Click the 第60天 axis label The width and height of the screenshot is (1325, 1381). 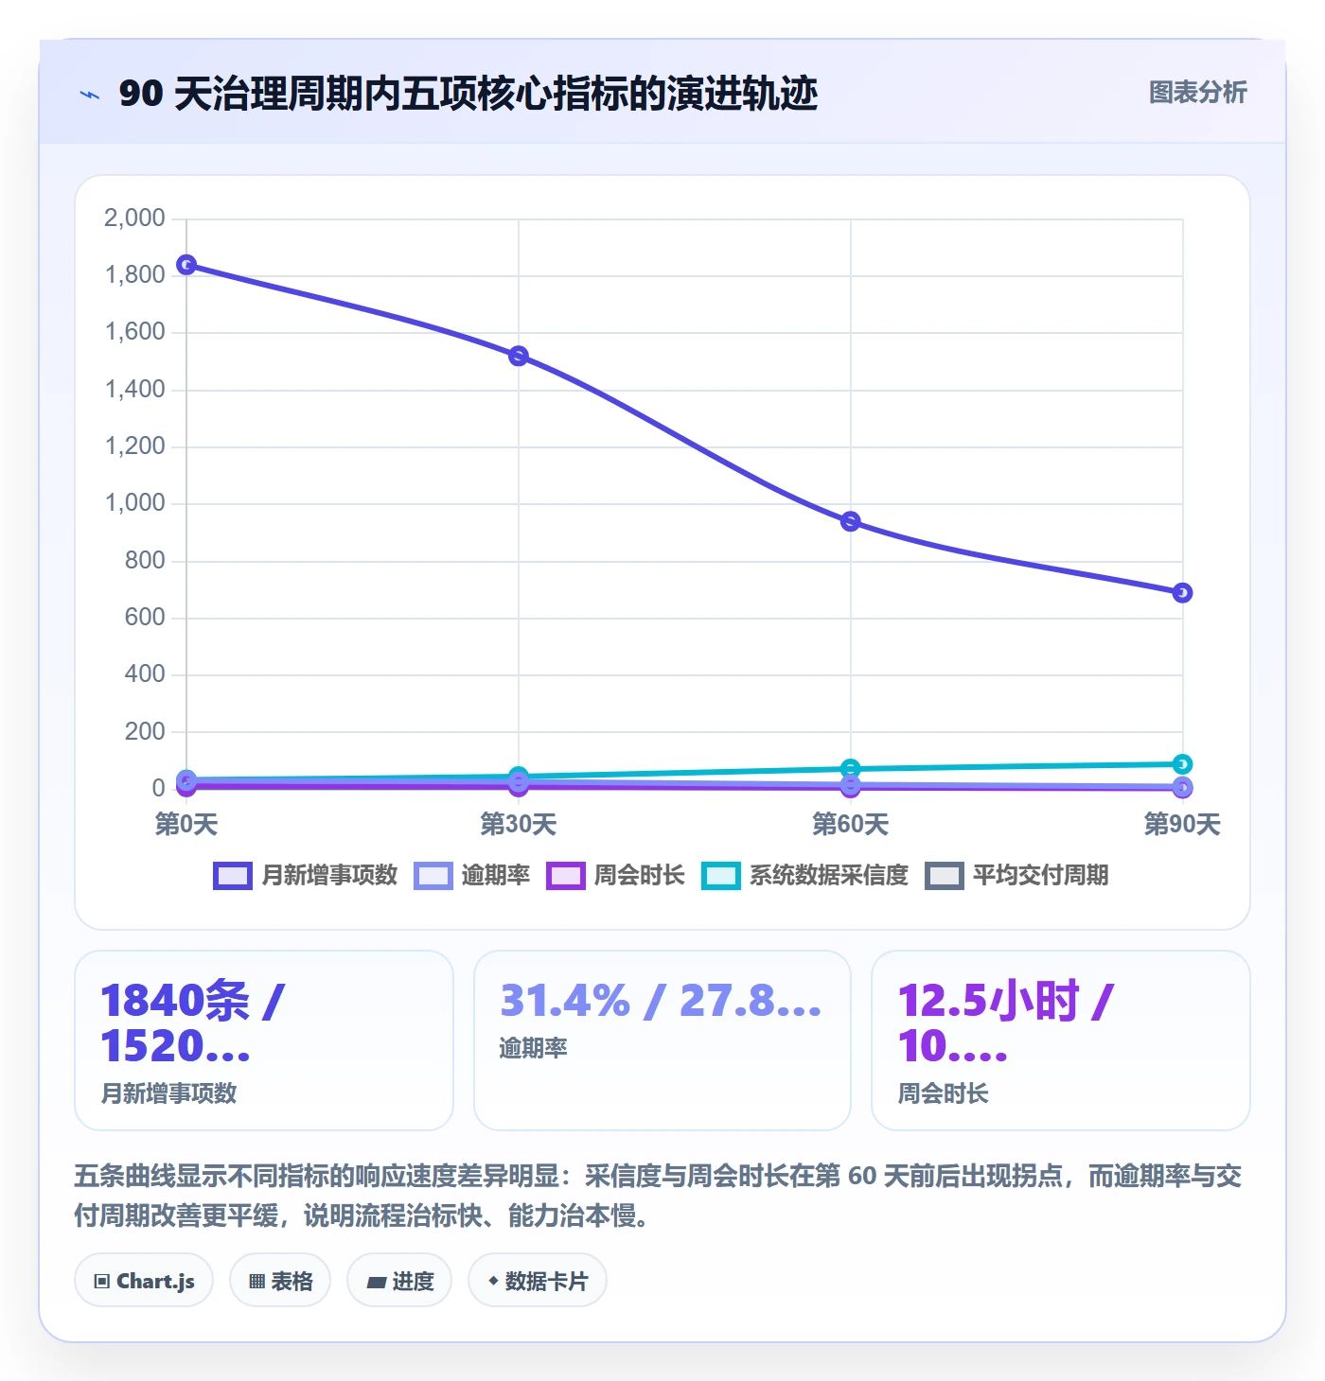851,825
